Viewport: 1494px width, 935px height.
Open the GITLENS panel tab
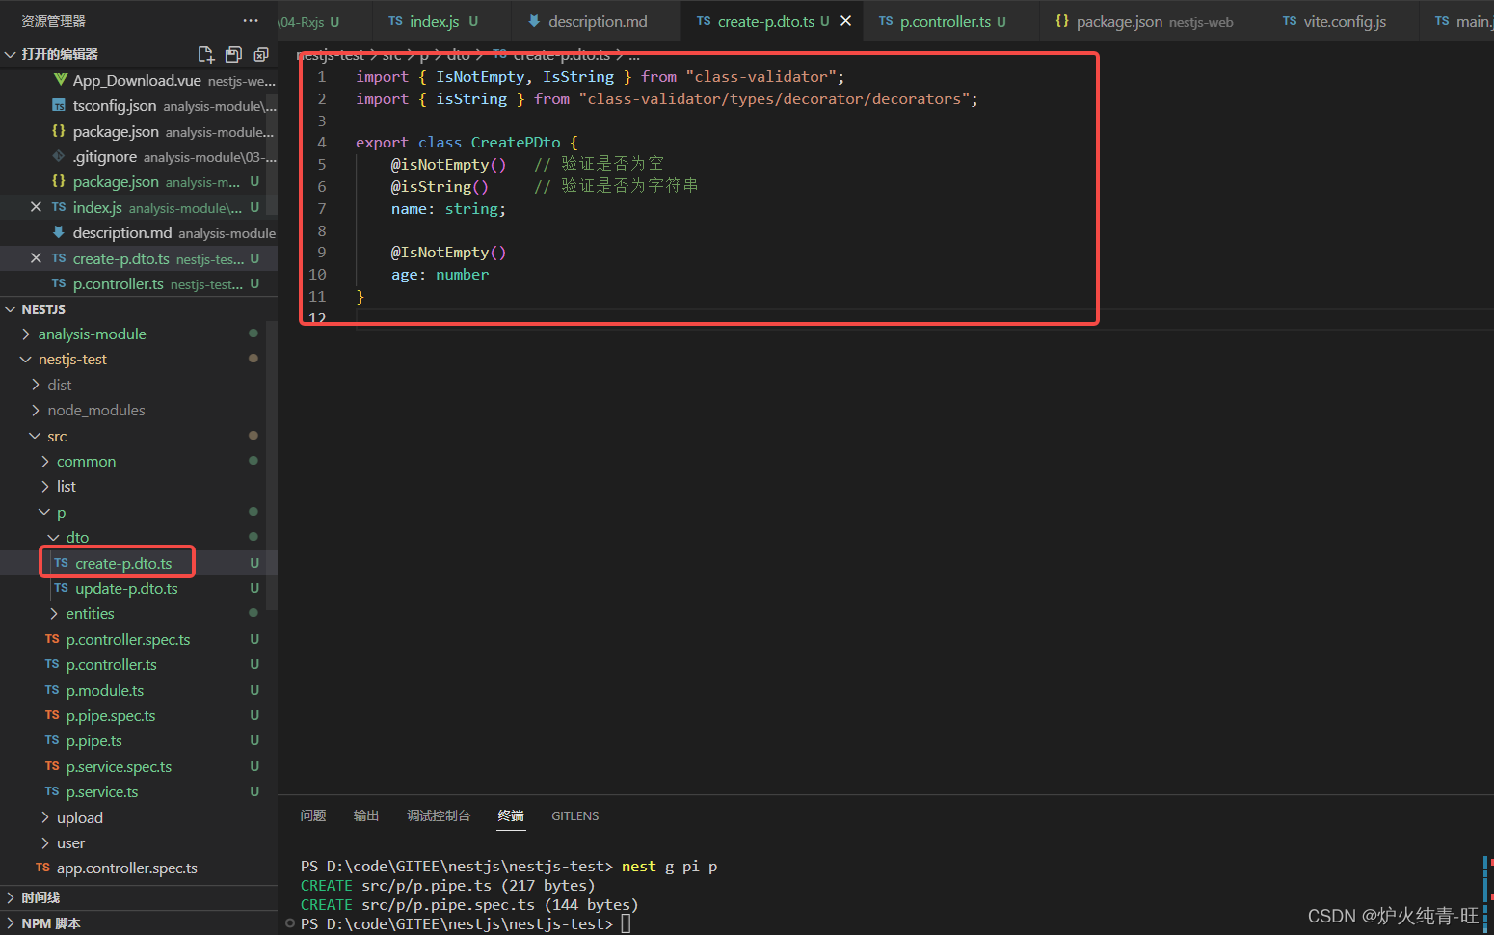point(574,815)
